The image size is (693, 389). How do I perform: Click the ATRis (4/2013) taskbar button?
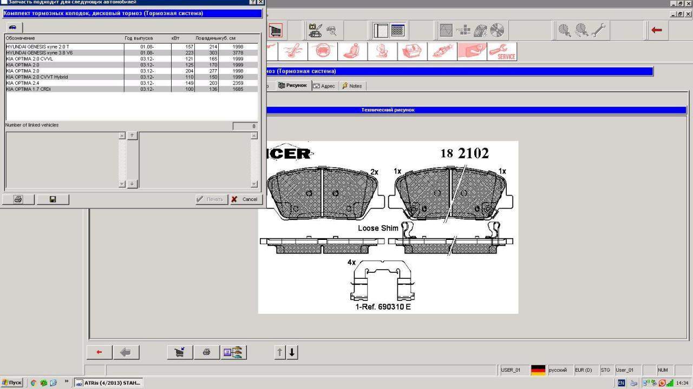[108, 383]
